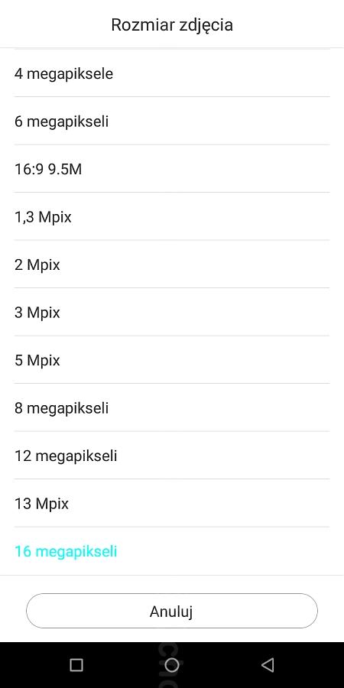Choose 2 Mpix photo size

click(x=172, y=264)
